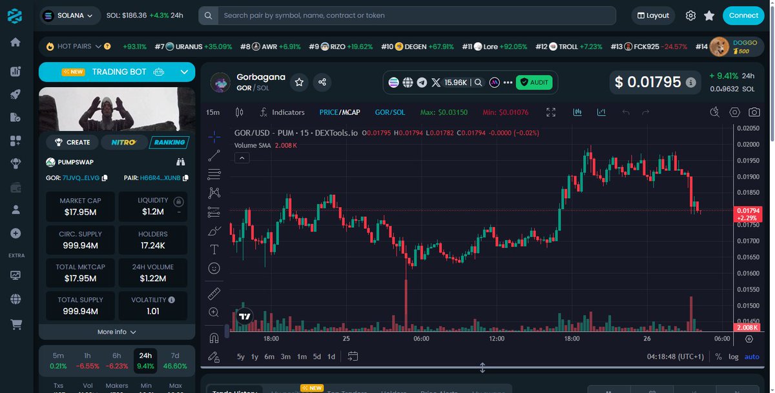This screenshot has height=393, width=775.
Task: Share the Gorbagana pair
Action: 322,82
